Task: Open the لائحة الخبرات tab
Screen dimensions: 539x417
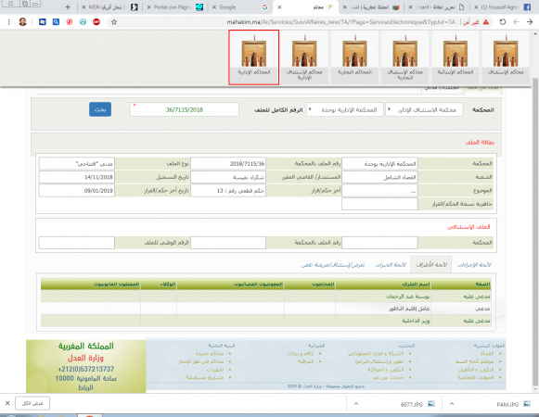Action: tap(391, 265)
